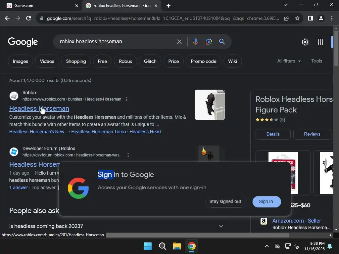Image resolution: width=339 pixels, height=254 pixels.
Task: Click the Headless Horseman result thumbnail
Action: point(210,105)
